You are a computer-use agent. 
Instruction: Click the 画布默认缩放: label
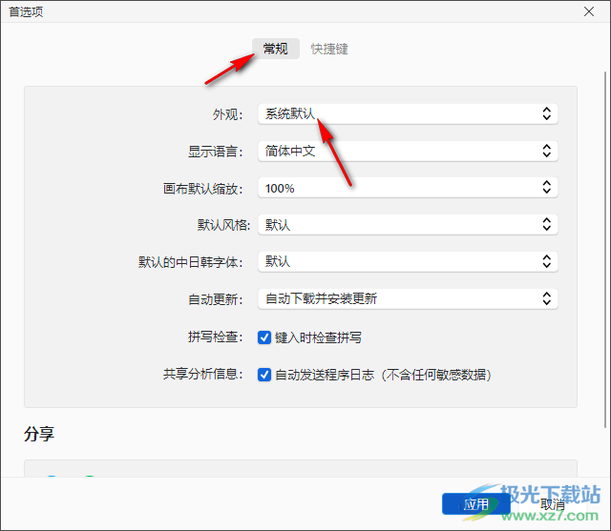pos(203,189)
